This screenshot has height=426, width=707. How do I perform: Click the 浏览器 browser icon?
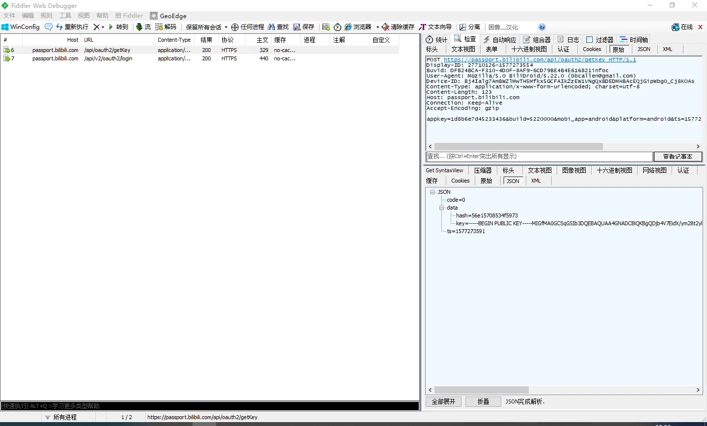tap(348, 27)
